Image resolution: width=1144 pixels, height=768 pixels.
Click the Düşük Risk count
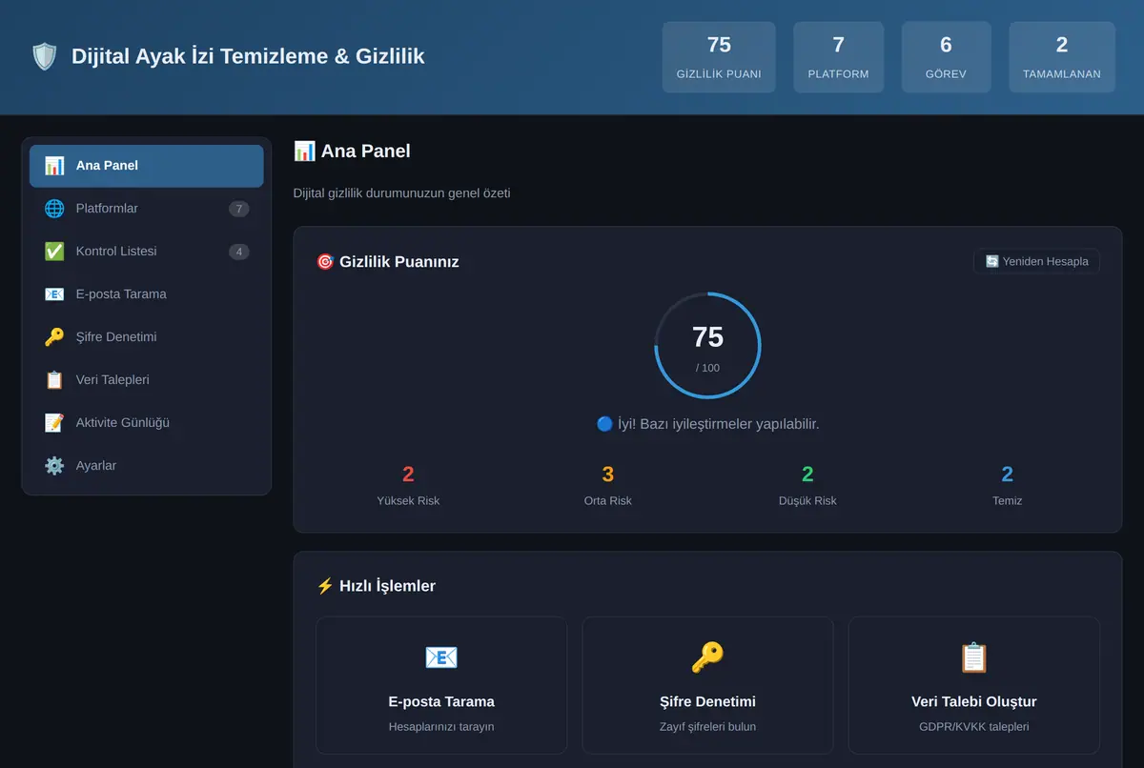(807, 475)
